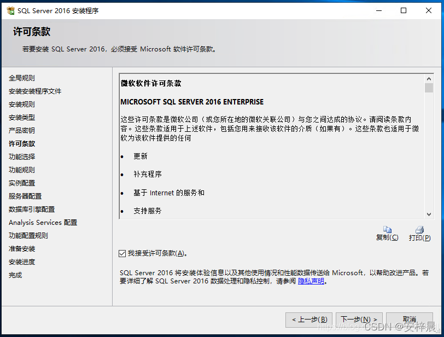This screenshot has height=337, width=444.
Task: Select 实例配置 in the sidebar
Action: pos(22,183)
